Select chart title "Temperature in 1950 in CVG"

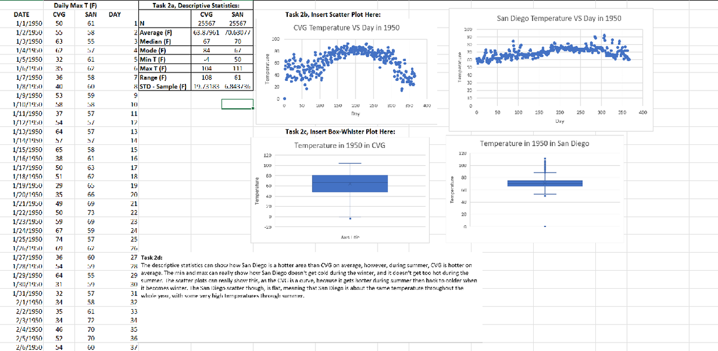tap(340, 146)
